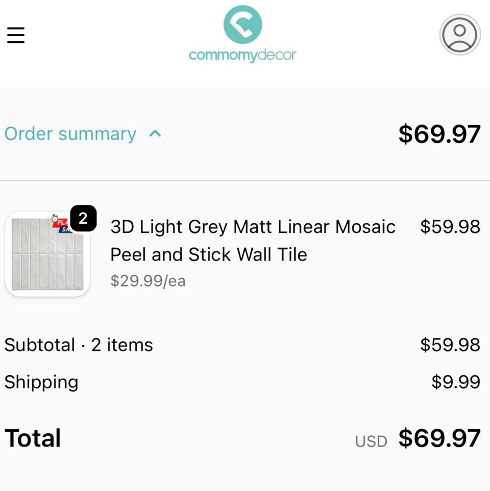Click the order summary header total $69.97
490x491 pixels.
439,134
